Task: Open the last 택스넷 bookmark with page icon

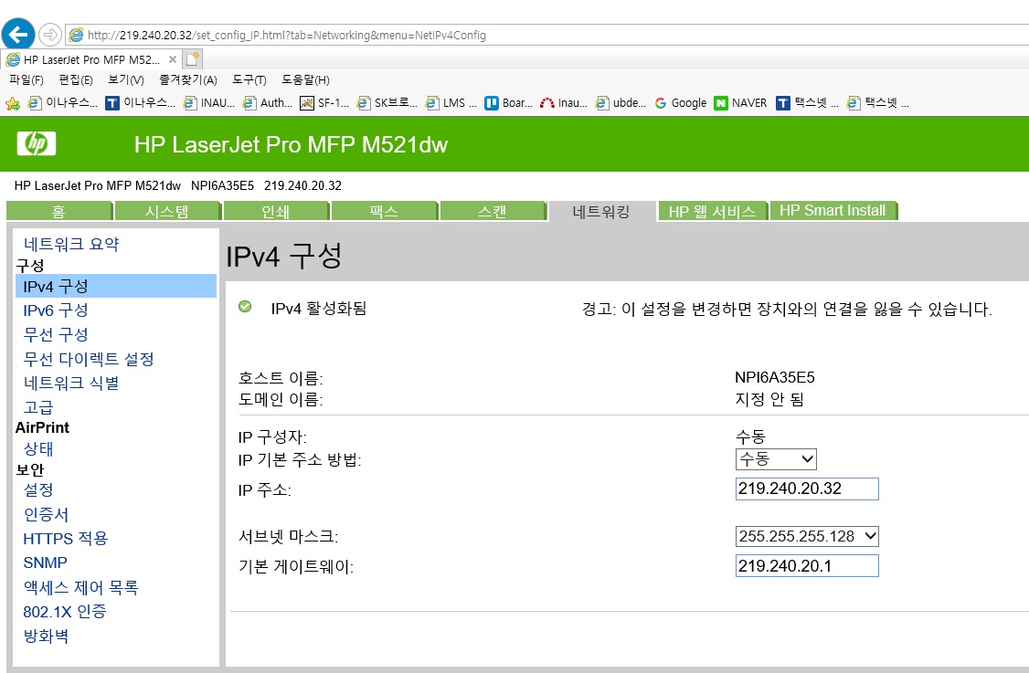Action: pos(877,103)
